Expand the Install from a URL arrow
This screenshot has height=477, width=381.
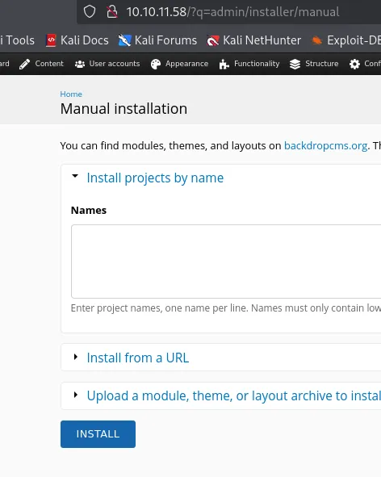pos(75,357)
